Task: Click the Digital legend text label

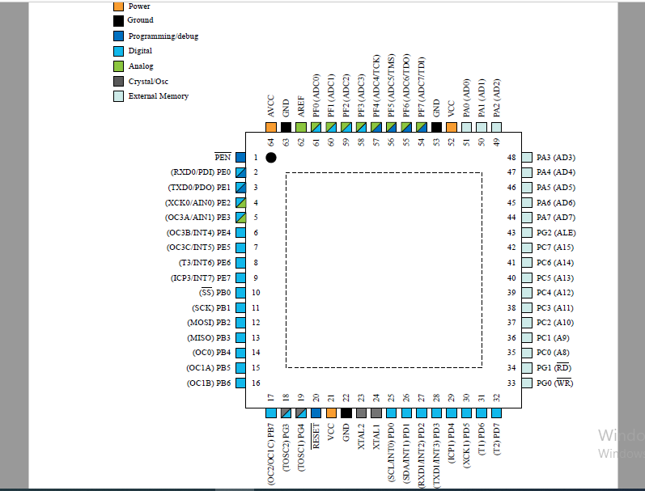Action: coord(140,51)
